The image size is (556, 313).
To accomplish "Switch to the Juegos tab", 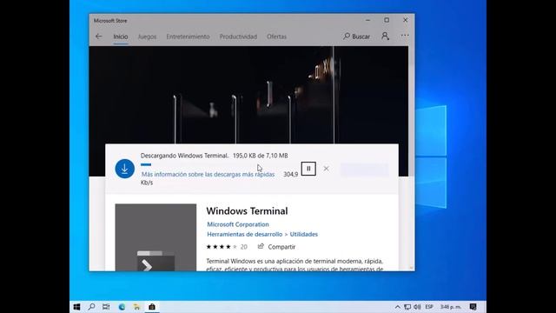I will click(147, 37).
